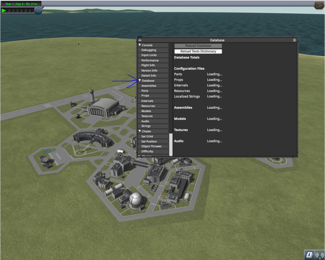Image resolution: width=325 pixels, height=260 pixels.
Task: Open Internals in the sidebar
Action: click(153, 101)
